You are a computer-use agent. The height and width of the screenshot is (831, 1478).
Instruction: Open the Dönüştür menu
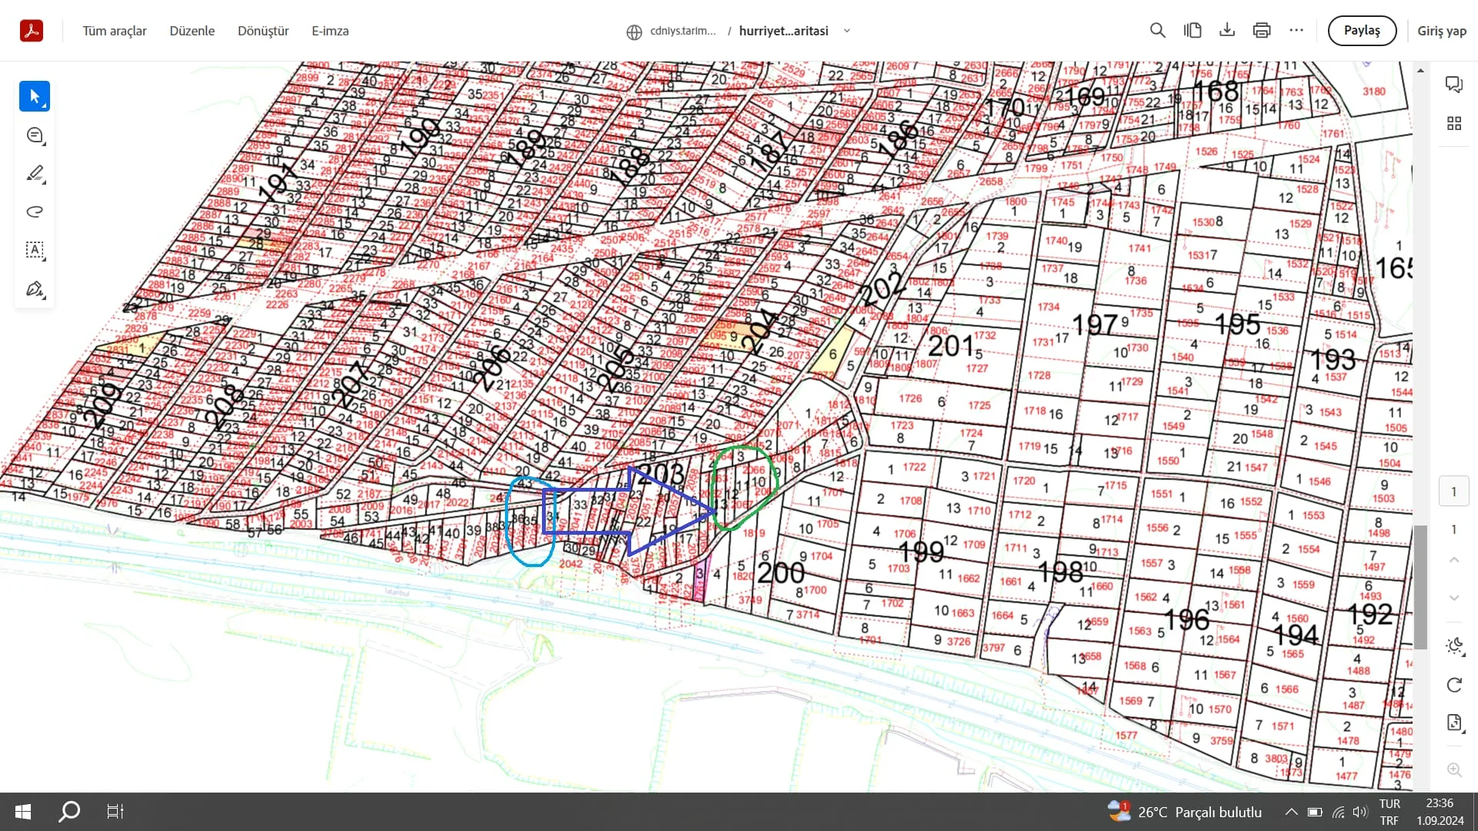click(x=262, y=31)
